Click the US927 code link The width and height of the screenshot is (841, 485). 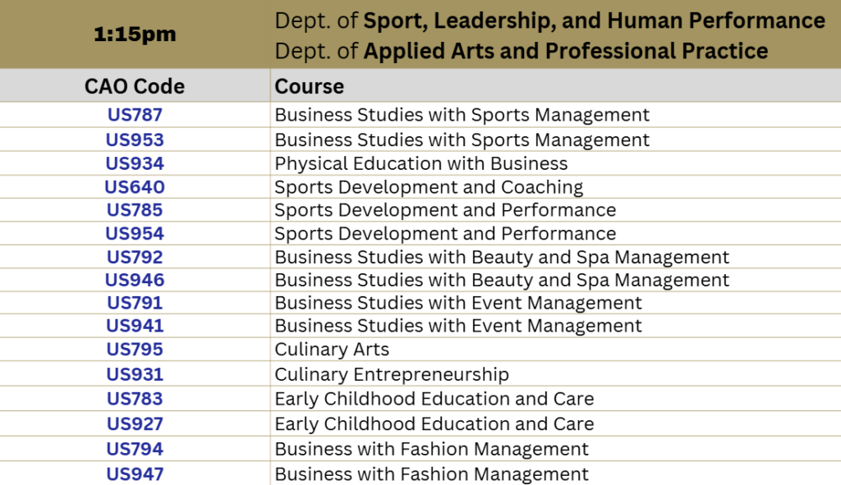click(135, 424)
